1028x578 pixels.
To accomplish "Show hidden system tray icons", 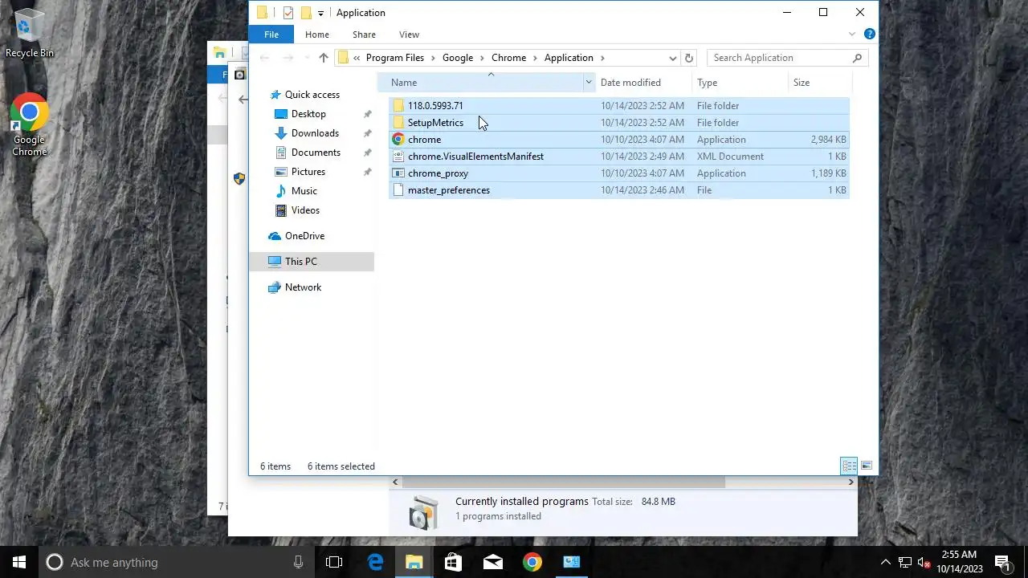I will pyautogui.click(x=886, y=562).
